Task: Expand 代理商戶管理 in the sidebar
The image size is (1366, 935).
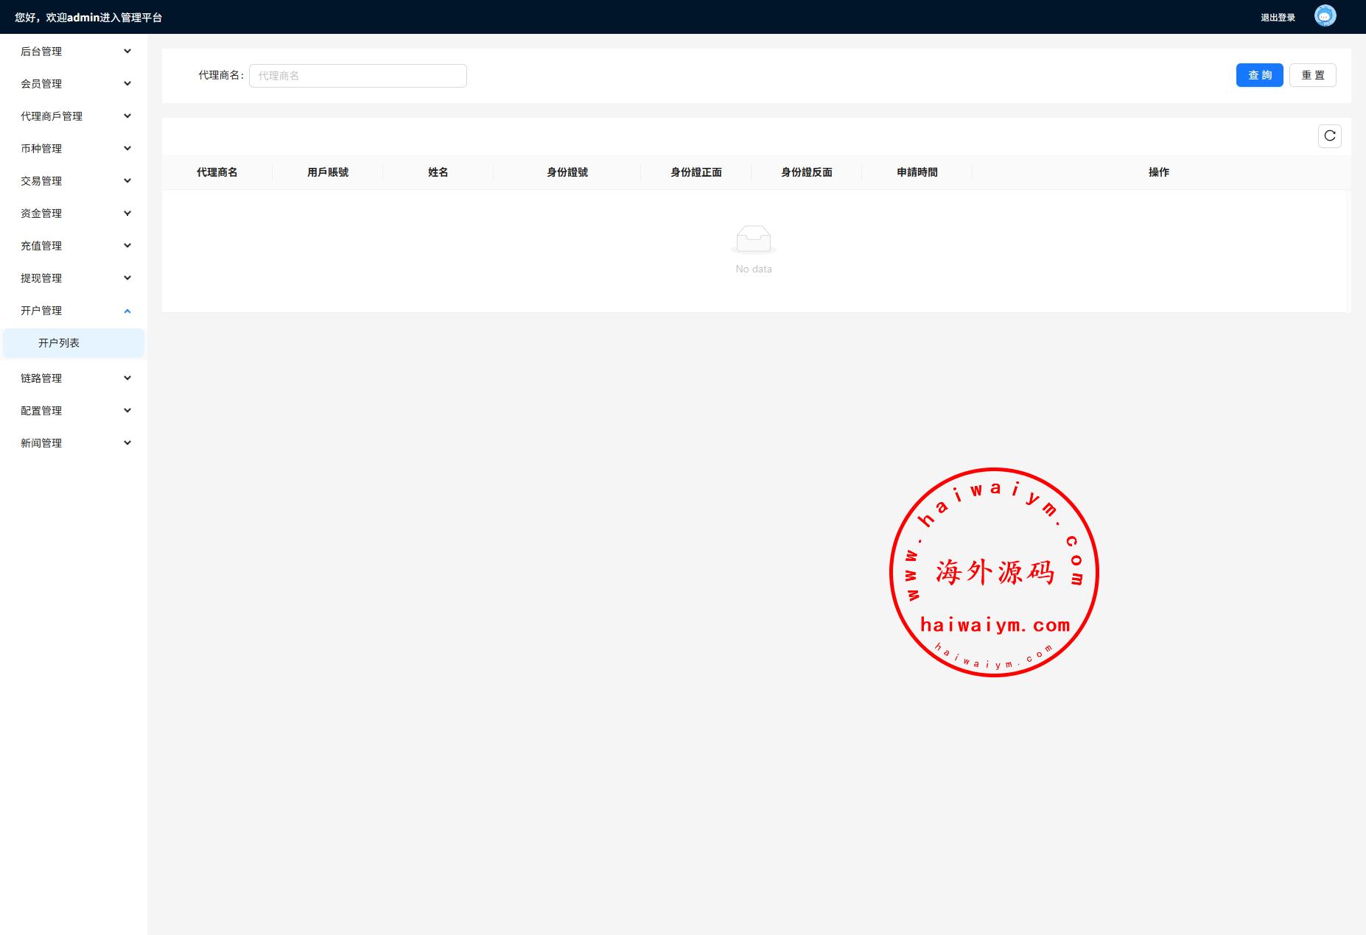Action: [x=74, y=116]
